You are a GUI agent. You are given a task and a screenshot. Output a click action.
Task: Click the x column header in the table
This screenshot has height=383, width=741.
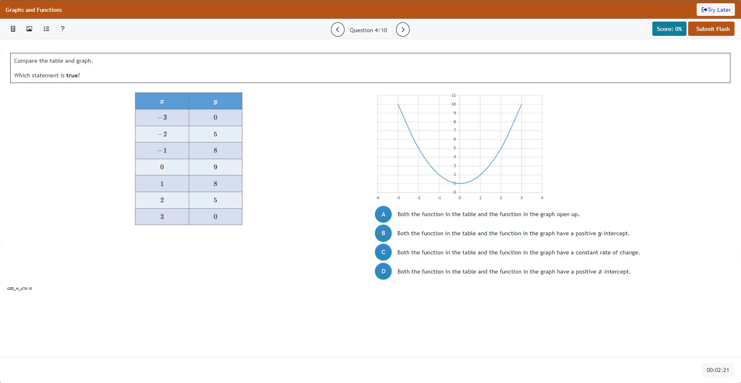(x=162, y=101)
